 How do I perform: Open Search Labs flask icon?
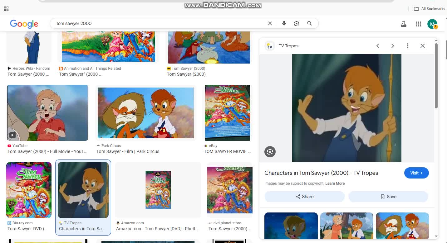(x=404, y=24)
